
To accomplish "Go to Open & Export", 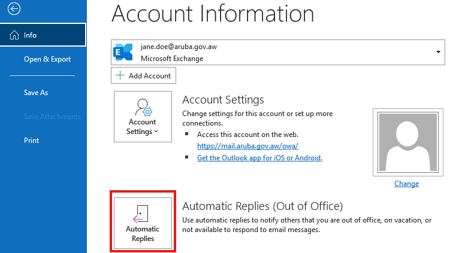I will click(47, 59).
